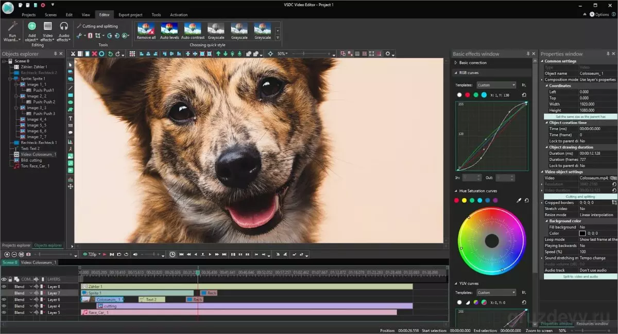
Task: Click the Remove all quick style
Action: point(146,29)
